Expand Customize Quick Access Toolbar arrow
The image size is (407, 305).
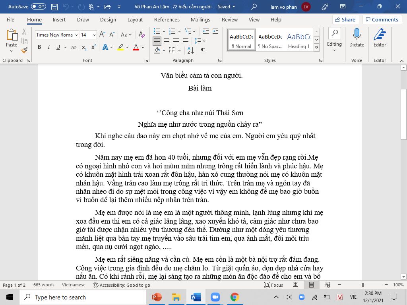[x=119, y=7]
